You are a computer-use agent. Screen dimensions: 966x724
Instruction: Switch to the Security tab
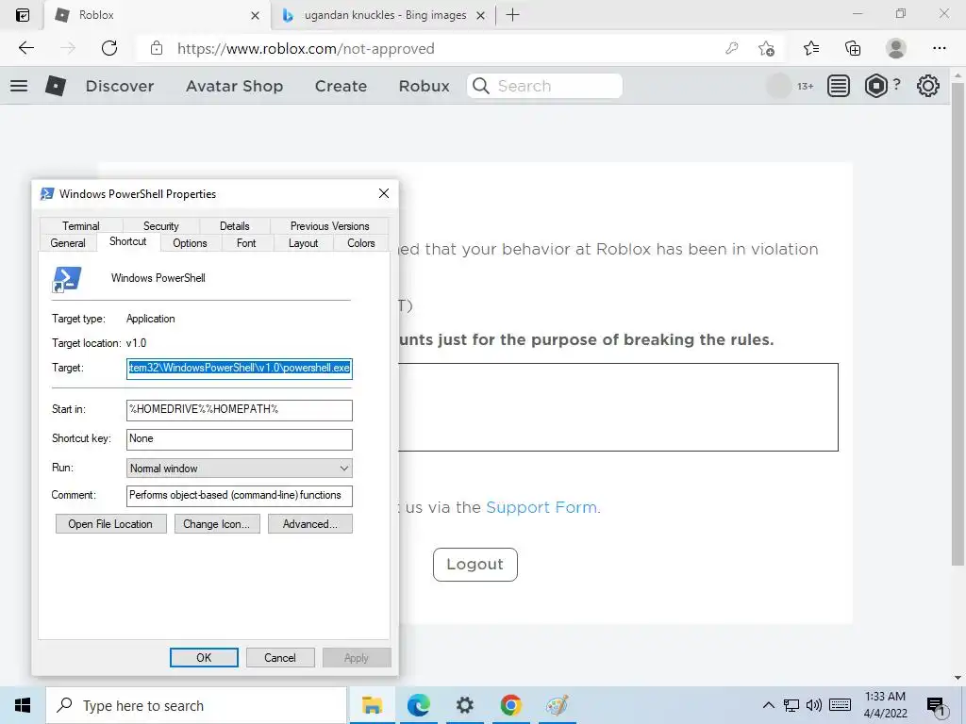pyautogui.click(x=160, y=226)
